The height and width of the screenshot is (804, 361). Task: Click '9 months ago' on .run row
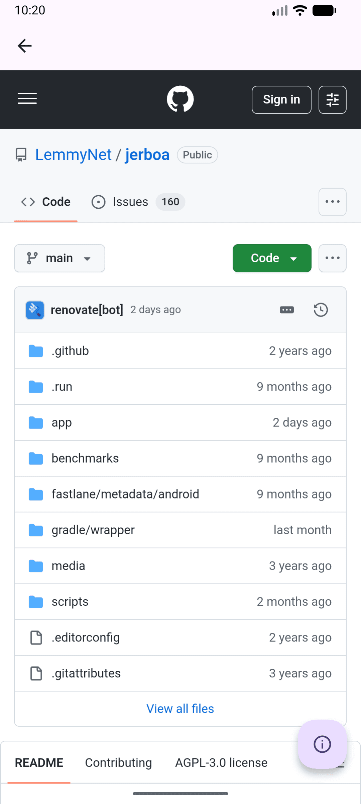(x=294, y=387)
